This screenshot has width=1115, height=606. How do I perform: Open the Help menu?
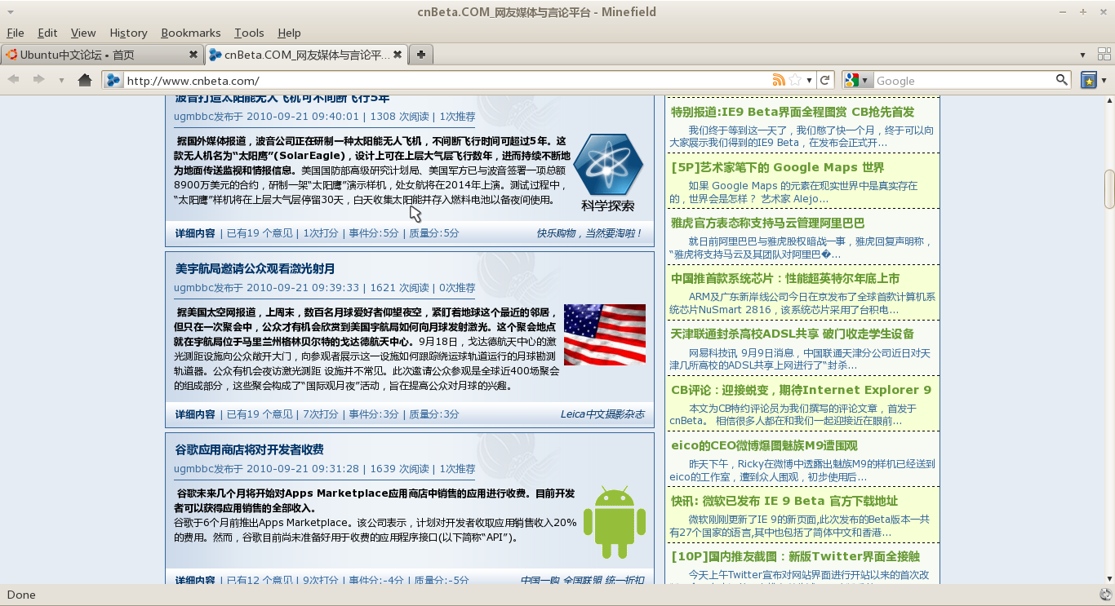pyautogui.click(x=289, y=33)
